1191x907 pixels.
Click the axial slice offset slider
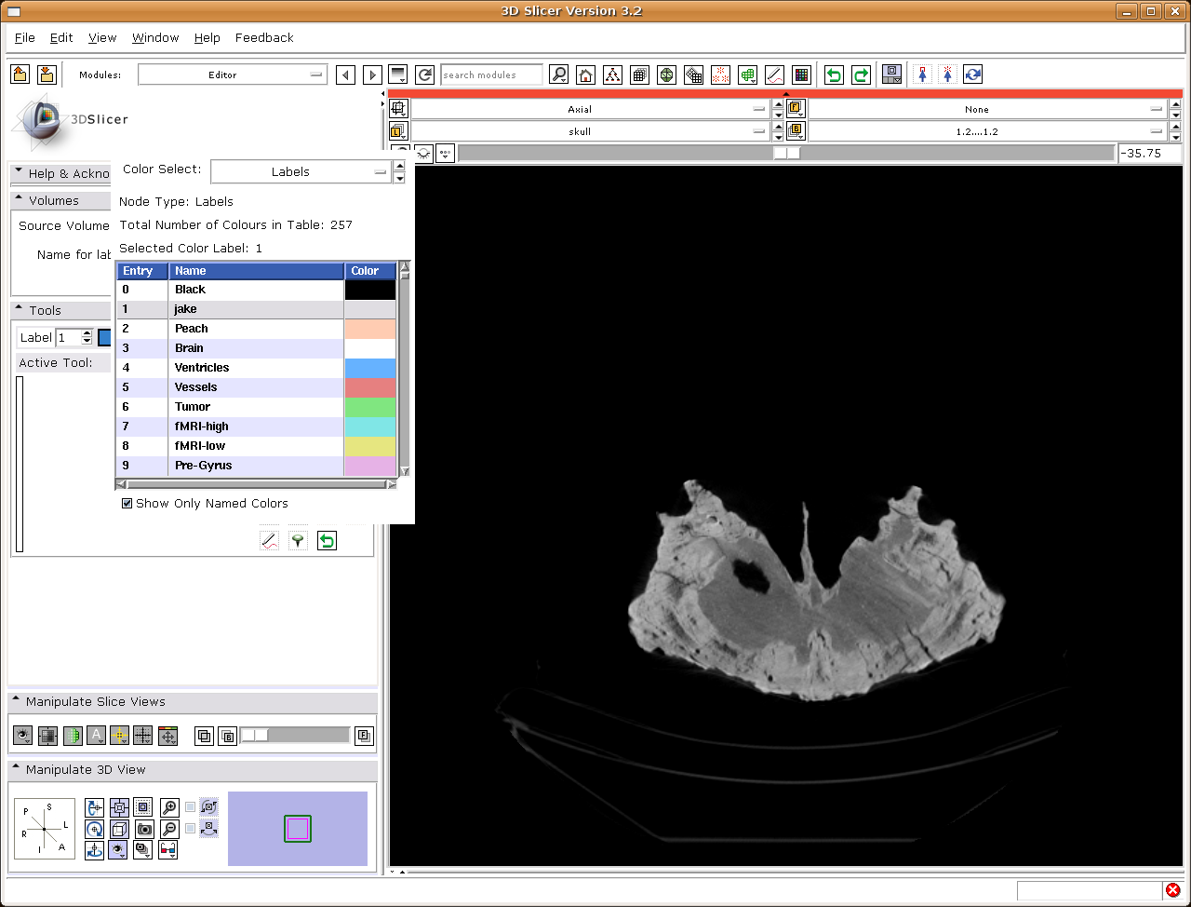tap(786, 153)
